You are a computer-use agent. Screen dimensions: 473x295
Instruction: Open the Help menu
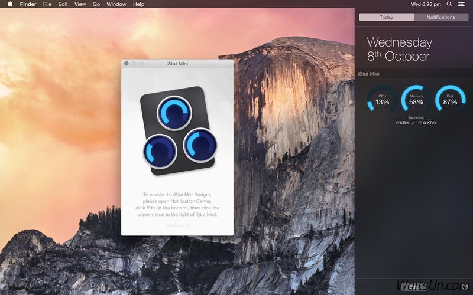pos(138,4)
